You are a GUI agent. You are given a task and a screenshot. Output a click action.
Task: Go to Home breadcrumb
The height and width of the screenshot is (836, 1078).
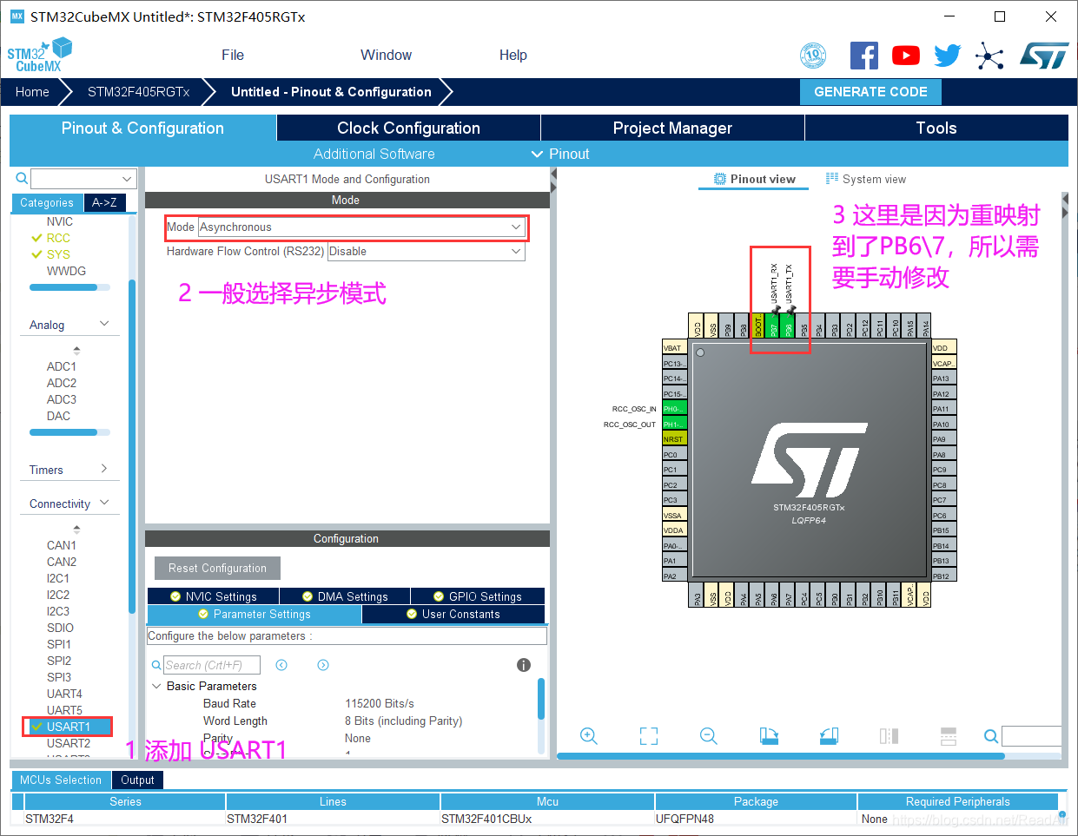(x=32, y=92)
